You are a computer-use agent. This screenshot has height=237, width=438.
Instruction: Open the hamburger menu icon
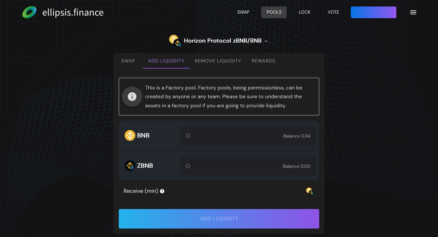click(413, 12)
